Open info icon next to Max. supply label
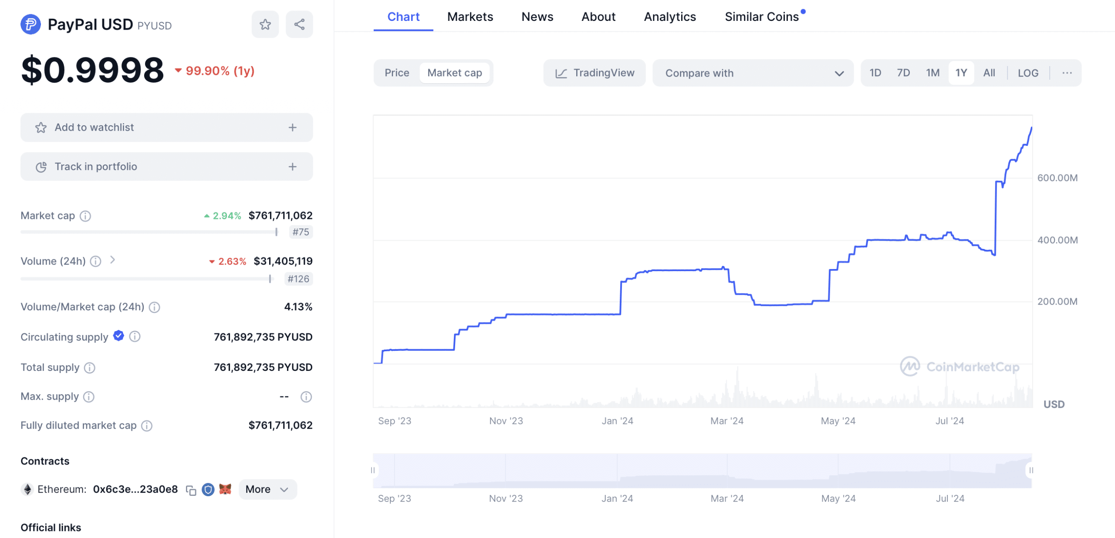 (x=89, y=397)
